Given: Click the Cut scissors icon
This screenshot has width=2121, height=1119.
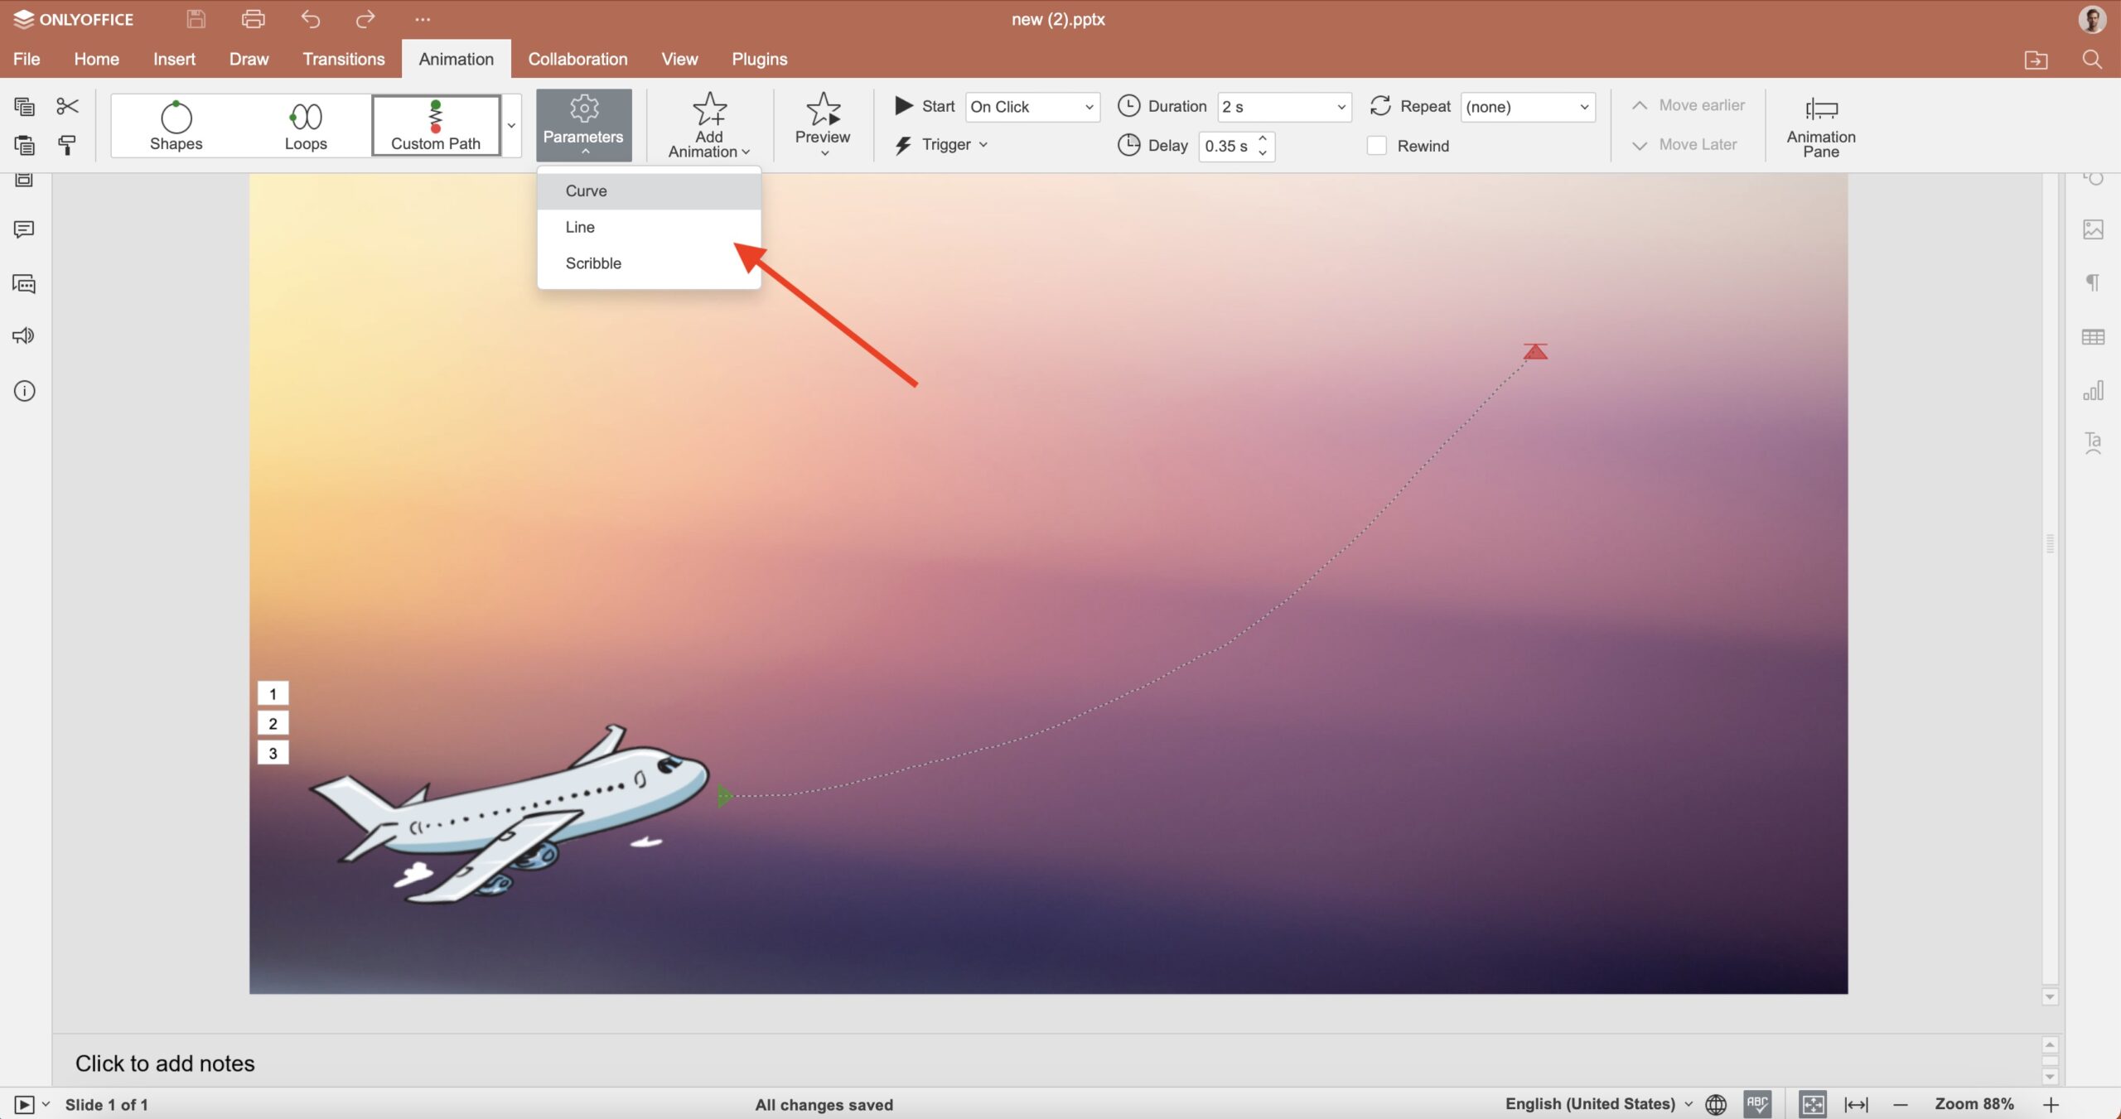Looking at the screenshot, I should [67, 106].
